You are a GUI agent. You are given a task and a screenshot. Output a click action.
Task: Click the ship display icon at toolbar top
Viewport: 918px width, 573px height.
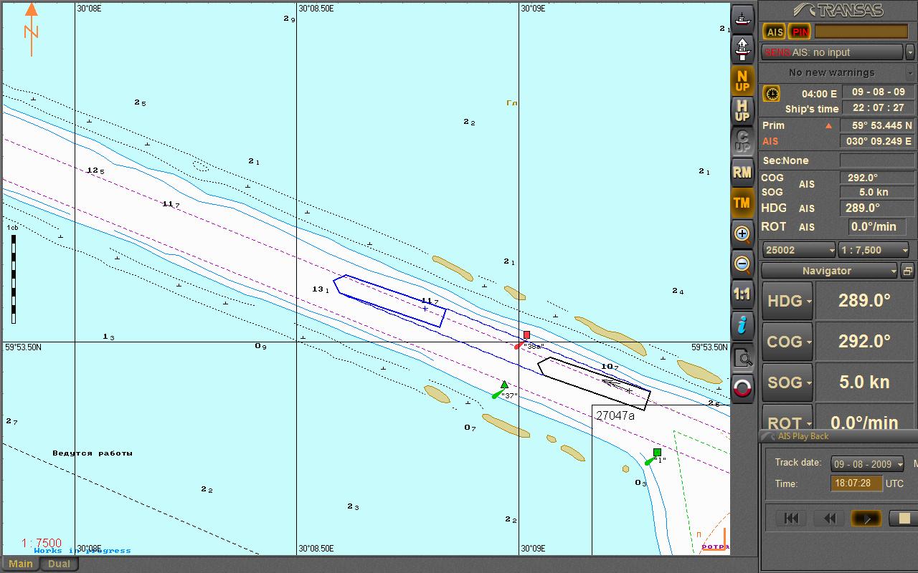[x=742, y=19]
